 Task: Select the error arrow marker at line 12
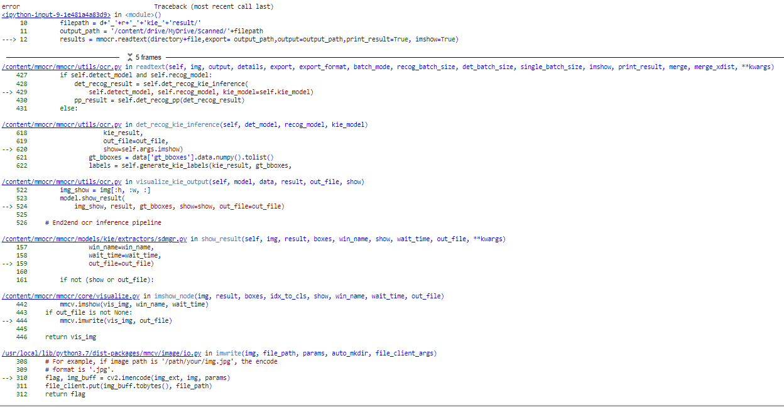(8, 39)
